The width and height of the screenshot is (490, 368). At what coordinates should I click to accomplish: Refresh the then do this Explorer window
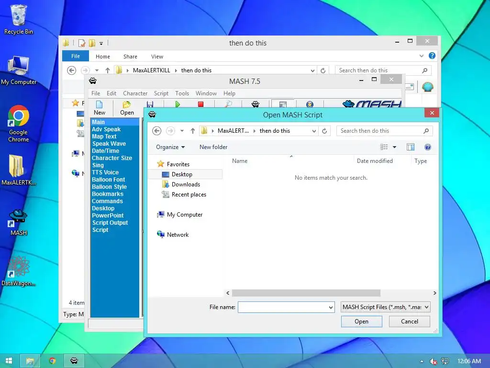click(323, 70)
